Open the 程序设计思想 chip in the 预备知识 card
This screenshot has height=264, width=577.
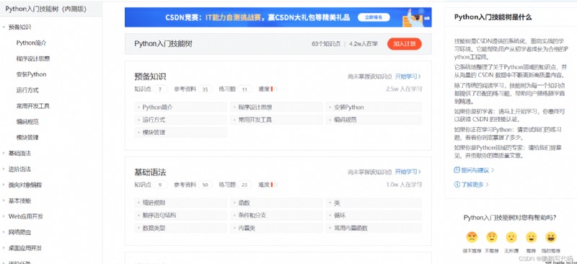pyautogui.click(x=276, y=107)
